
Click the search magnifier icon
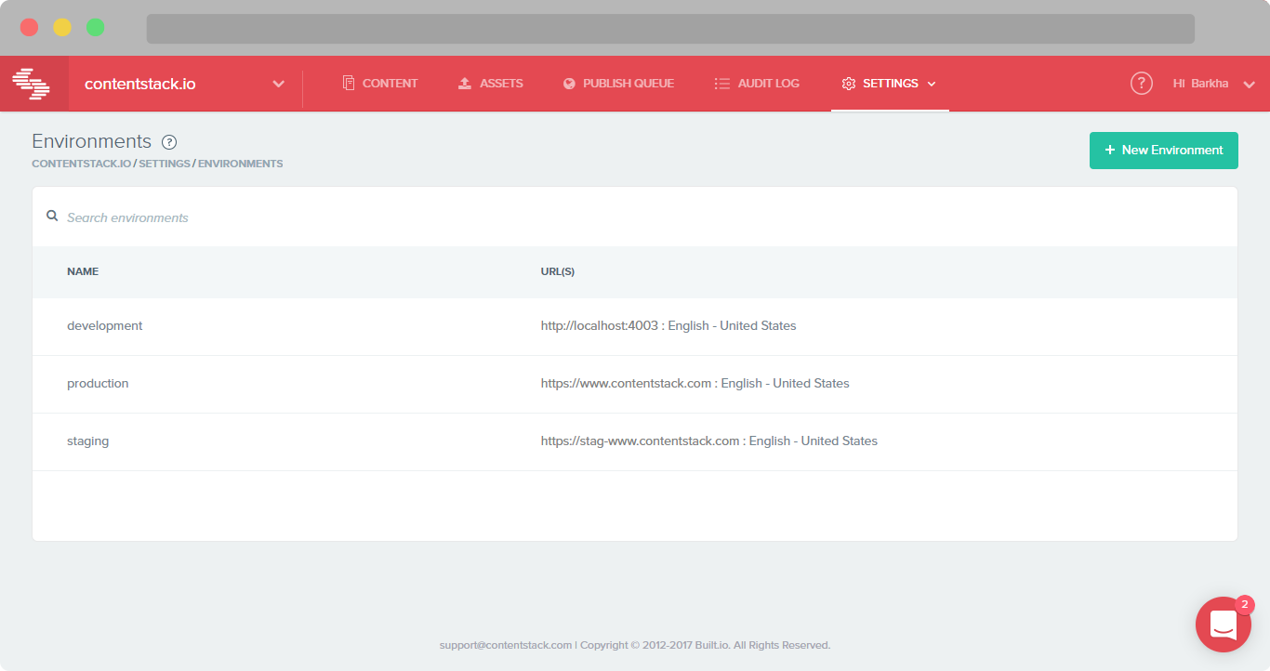pos(52,216)
